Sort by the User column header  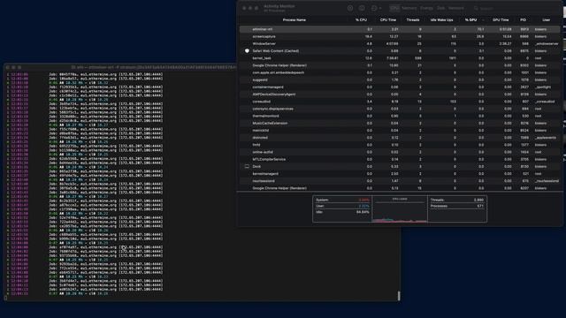pos(547,19)
